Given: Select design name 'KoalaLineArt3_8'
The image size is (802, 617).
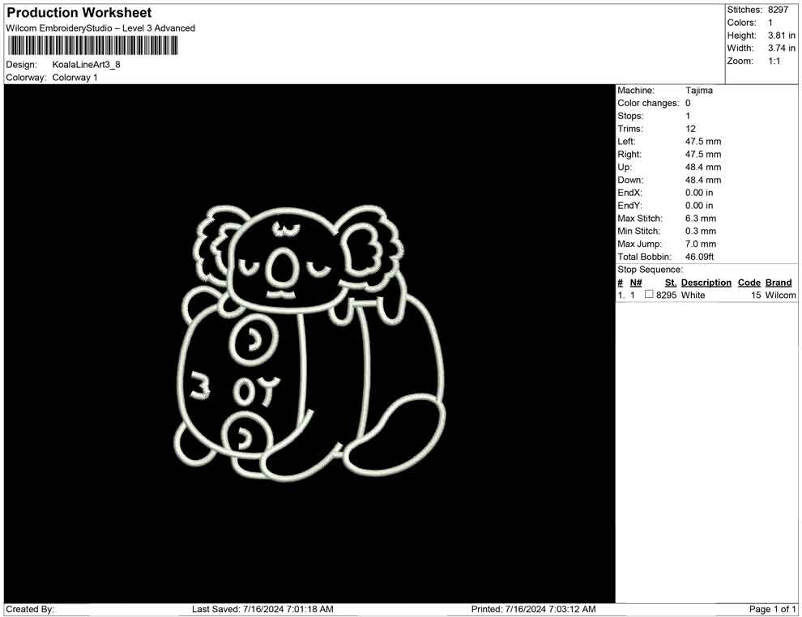Looking at the screenshot, I should pos(86,65).
